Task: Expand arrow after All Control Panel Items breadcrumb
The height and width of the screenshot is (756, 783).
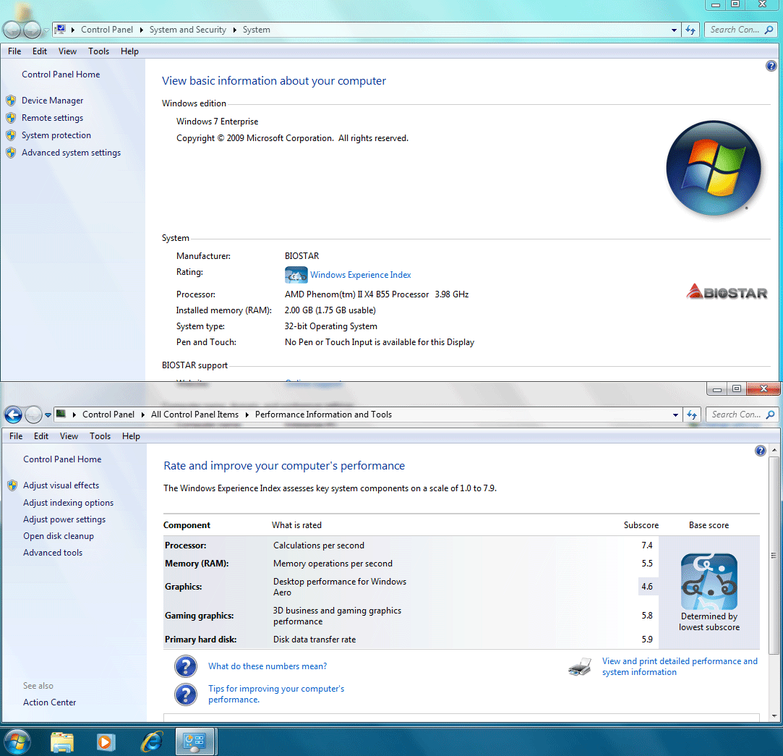Action: tap(247, 415)
